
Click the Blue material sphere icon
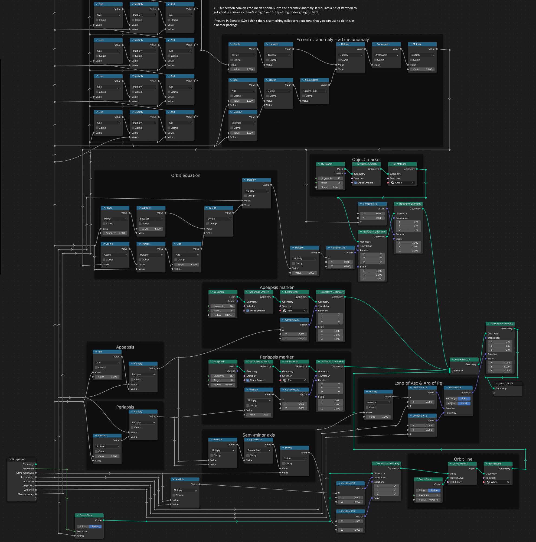click(x=285, y=380)
